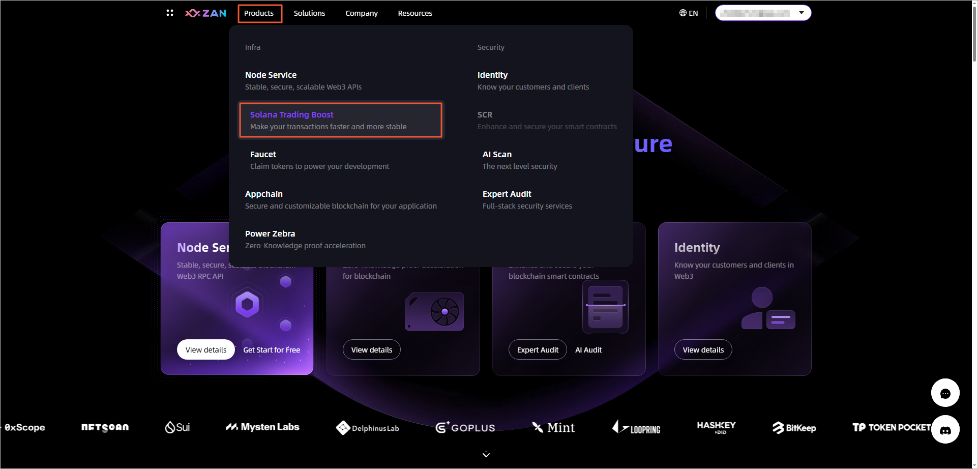Click the Mint logo
This screenshot has width=978, height=469.
[553, 427]
